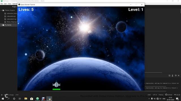
Task: Click the Space Shooter Tutorial pygame window icon
Action: pos(19,4)
